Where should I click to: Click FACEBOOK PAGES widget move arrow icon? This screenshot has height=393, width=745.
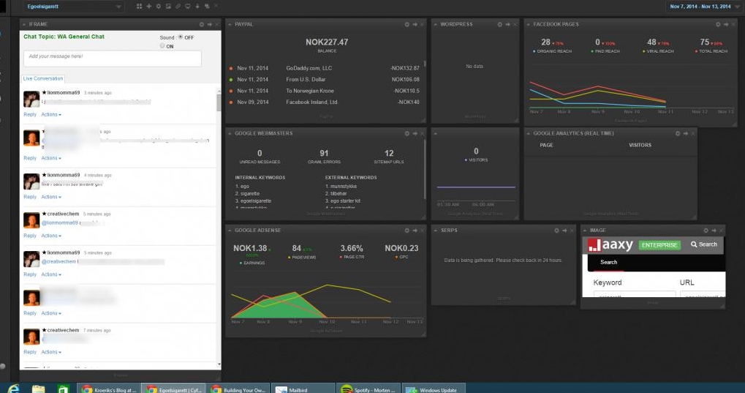[726, 24]
